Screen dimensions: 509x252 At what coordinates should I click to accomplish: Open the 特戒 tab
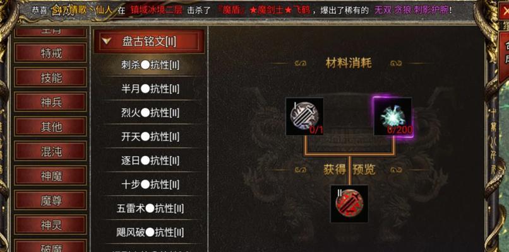tap(51, 53)
